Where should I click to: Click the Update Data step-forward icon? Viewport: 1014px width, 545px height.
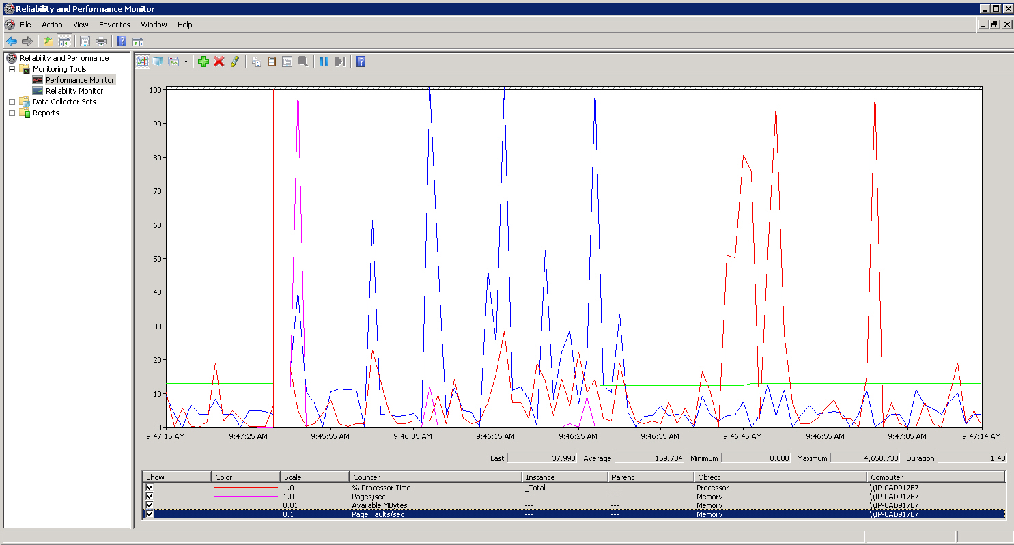339,61
